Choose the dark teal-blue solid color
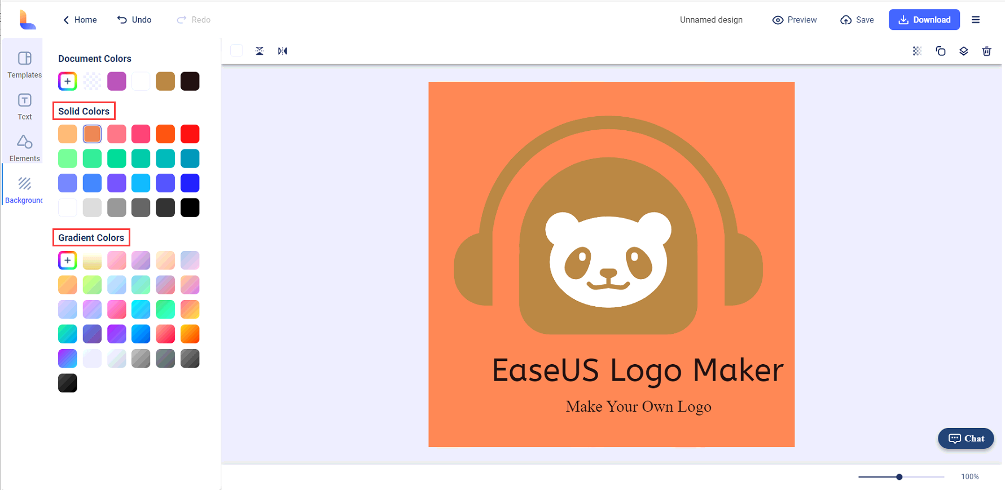The width and height of the screenshot is (1005, 490). (190, 158)
